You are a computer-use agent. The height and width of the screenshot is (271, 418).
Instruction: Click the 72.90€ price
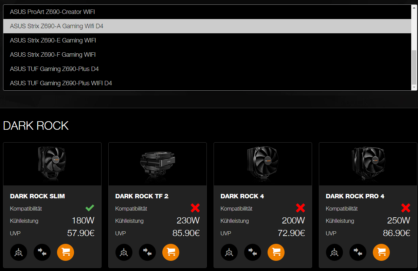(291, 233)
